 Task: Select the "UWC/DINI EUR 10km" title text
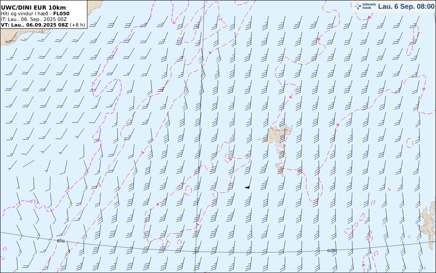(34, 8)
